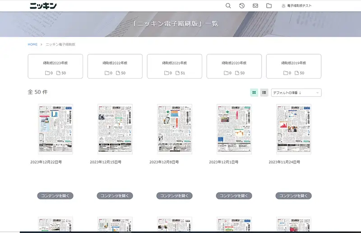361x233 pixels.
Task: Click コンテンツを開く for 2023年12月15日号
Action: click(x=115, y=196)
